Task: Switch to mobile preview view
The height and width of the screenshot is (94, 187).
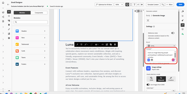Action: (131, 4)
